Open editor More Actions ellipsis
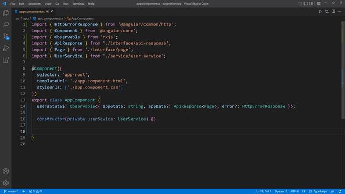The height and width of the screenshot is (194, 345). click(x=340, y=11)
